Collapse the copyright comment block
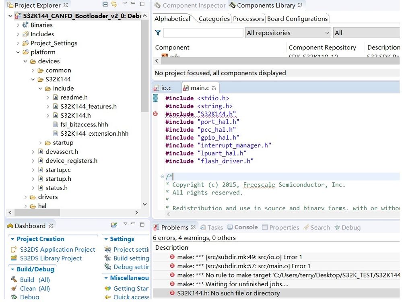 pos(162,176)
